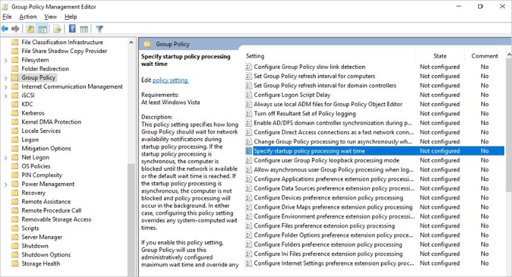Sort the list by the State column header
Viewport: 512px width, 277px height.
pos(440,56)
